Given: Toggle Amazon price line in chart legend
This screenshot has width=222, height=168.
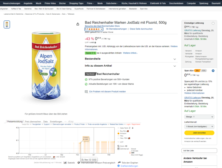Looking at the screenshot, I should click(x=122, y=133).
